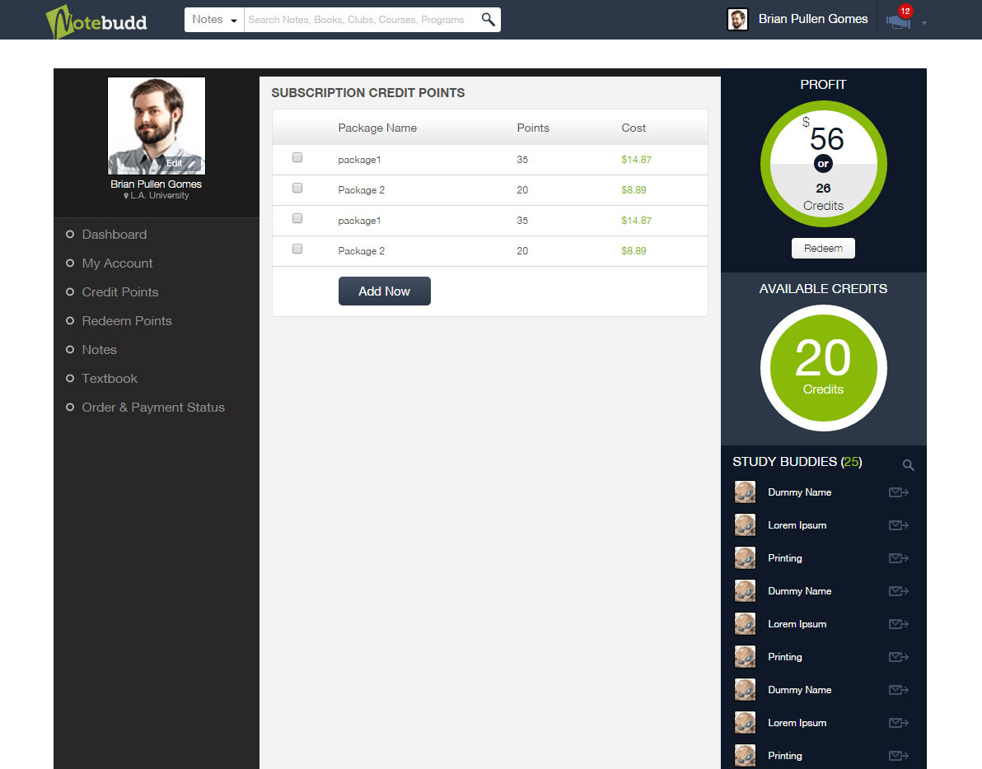
Task: Click the Study Buddies search icon
Action: click(x=908, y=465)
